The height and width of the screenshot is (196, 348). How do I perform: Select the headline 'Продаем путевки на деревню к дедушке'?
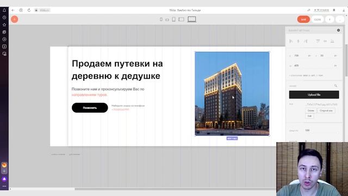point(117,70)
